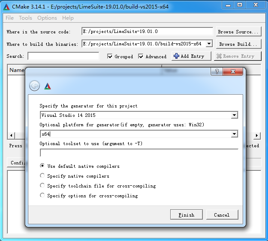Close the generator dialog with the red X

pyautogui.click(x=233, y=71)
